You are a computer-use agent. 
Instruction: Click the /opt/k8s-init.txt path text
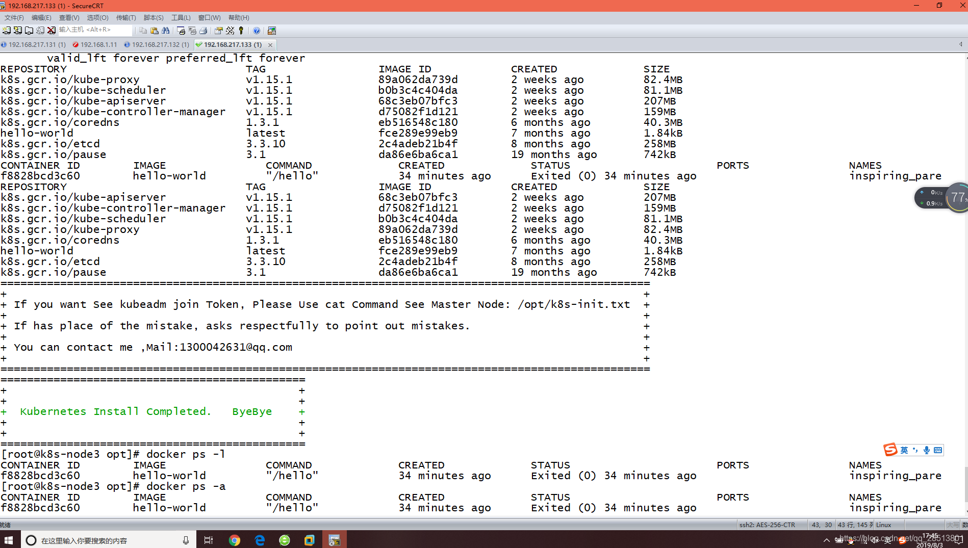tap(574, 304)
